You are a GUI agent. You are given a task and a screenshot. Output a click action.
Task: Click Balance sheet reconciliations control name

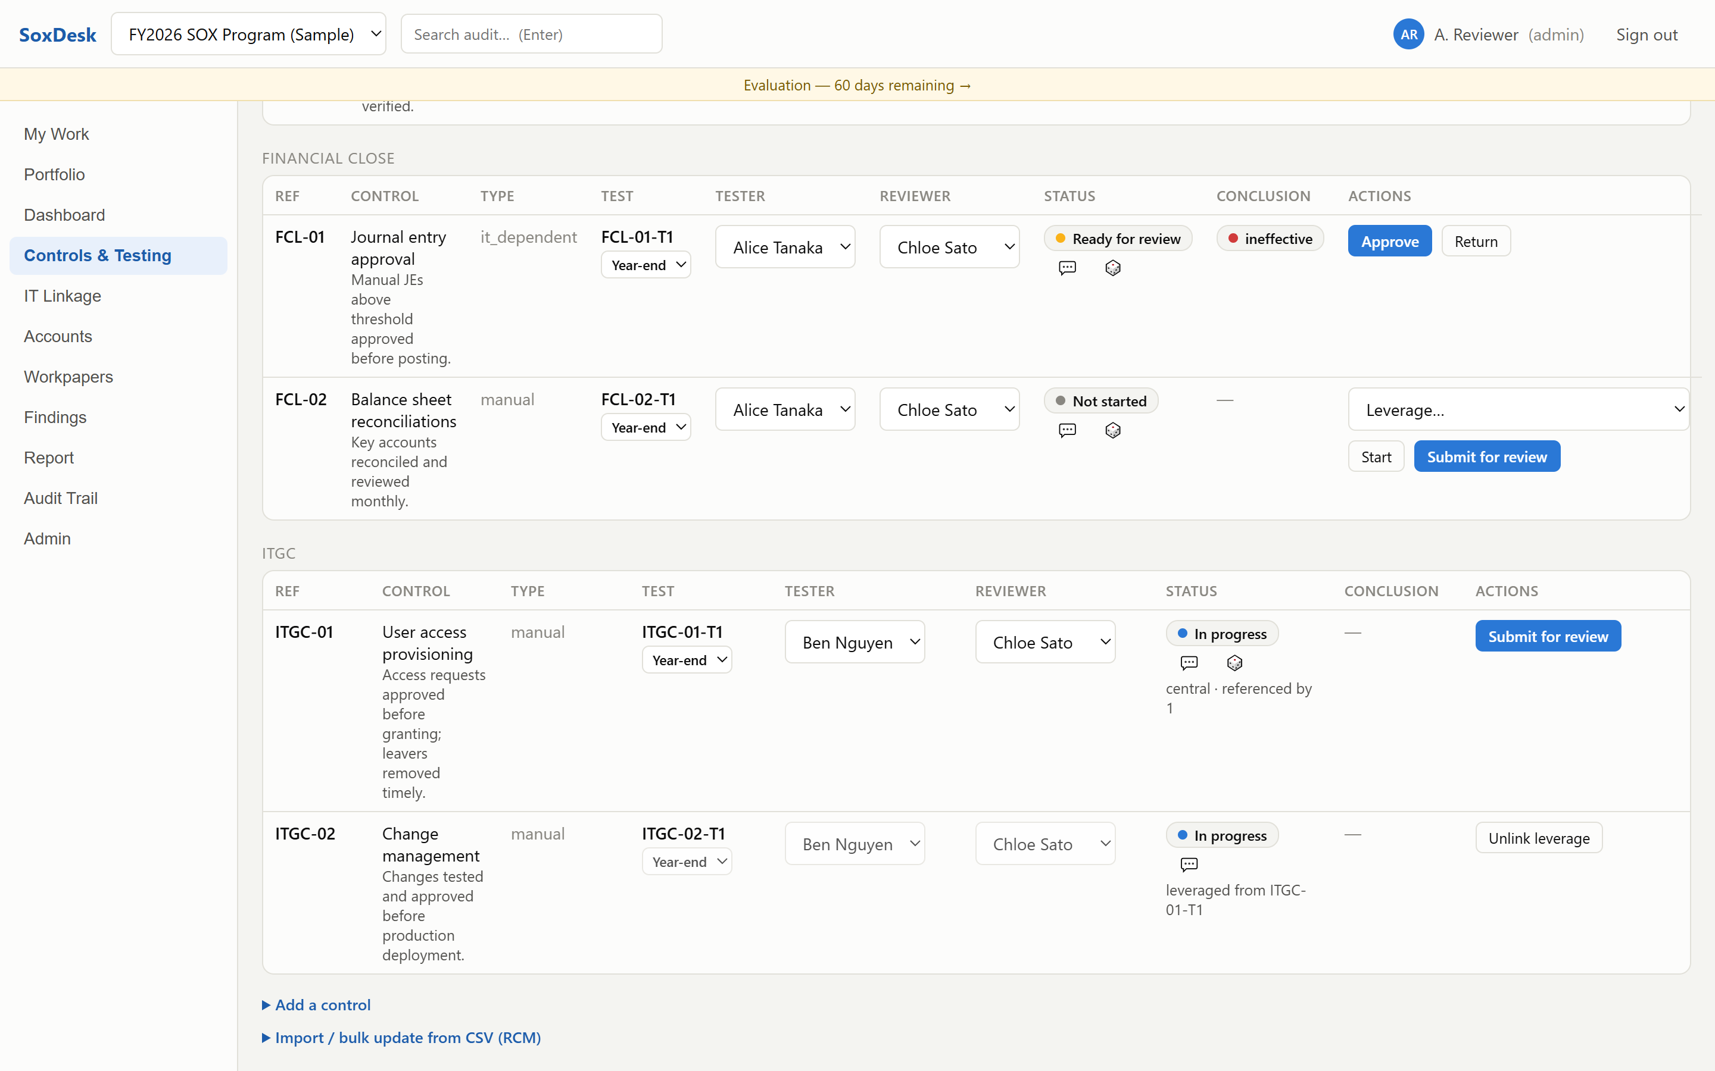click(403, 410)
